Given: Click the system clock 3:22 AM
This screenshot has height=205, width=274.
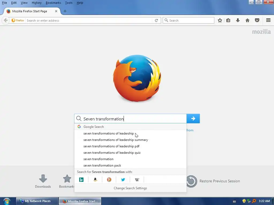Looking at the screenshot, I should click(264, 201).
